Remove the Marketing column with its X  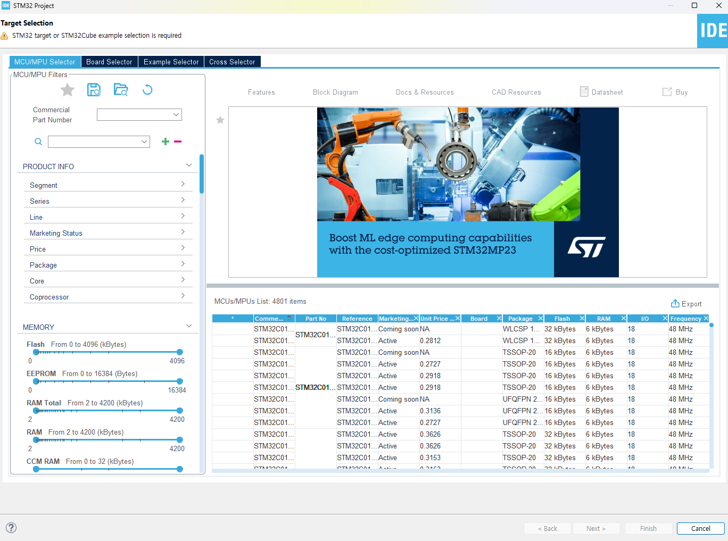[x=416, y=318]
